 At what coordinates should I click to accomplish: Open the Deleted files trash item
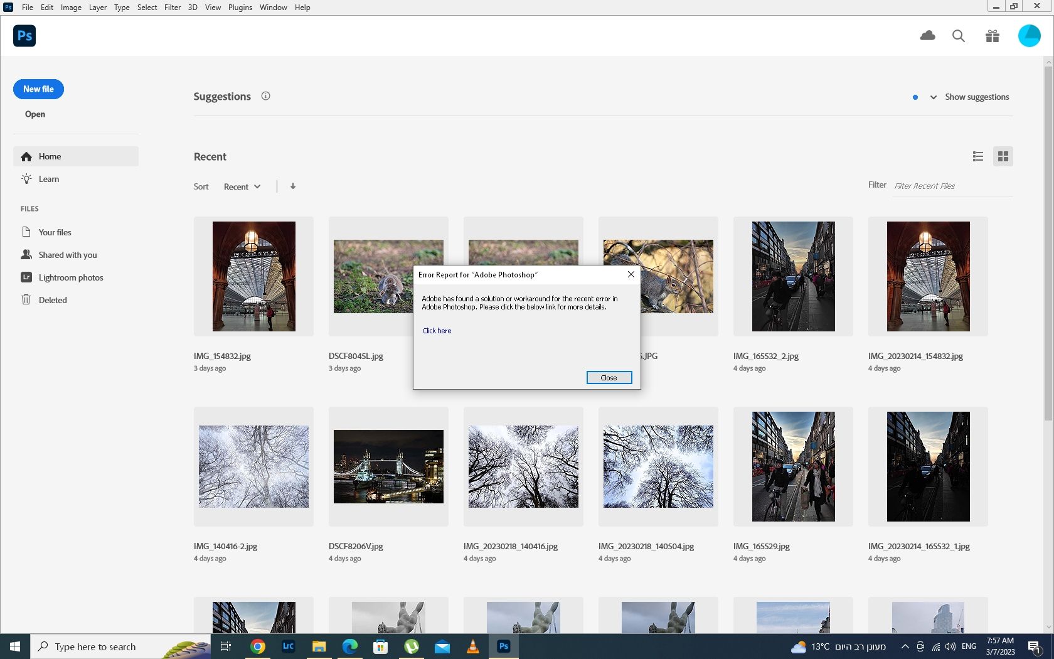(x=53, y=300)
